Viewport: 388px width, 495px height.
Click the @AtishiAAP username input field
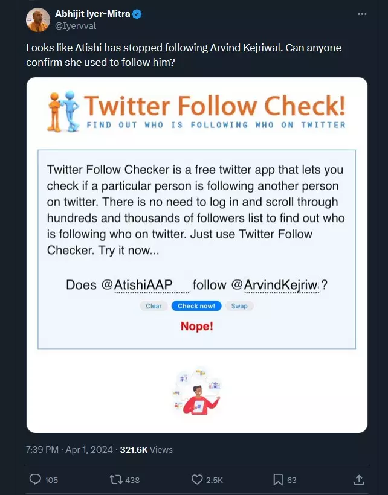[152, 285]
